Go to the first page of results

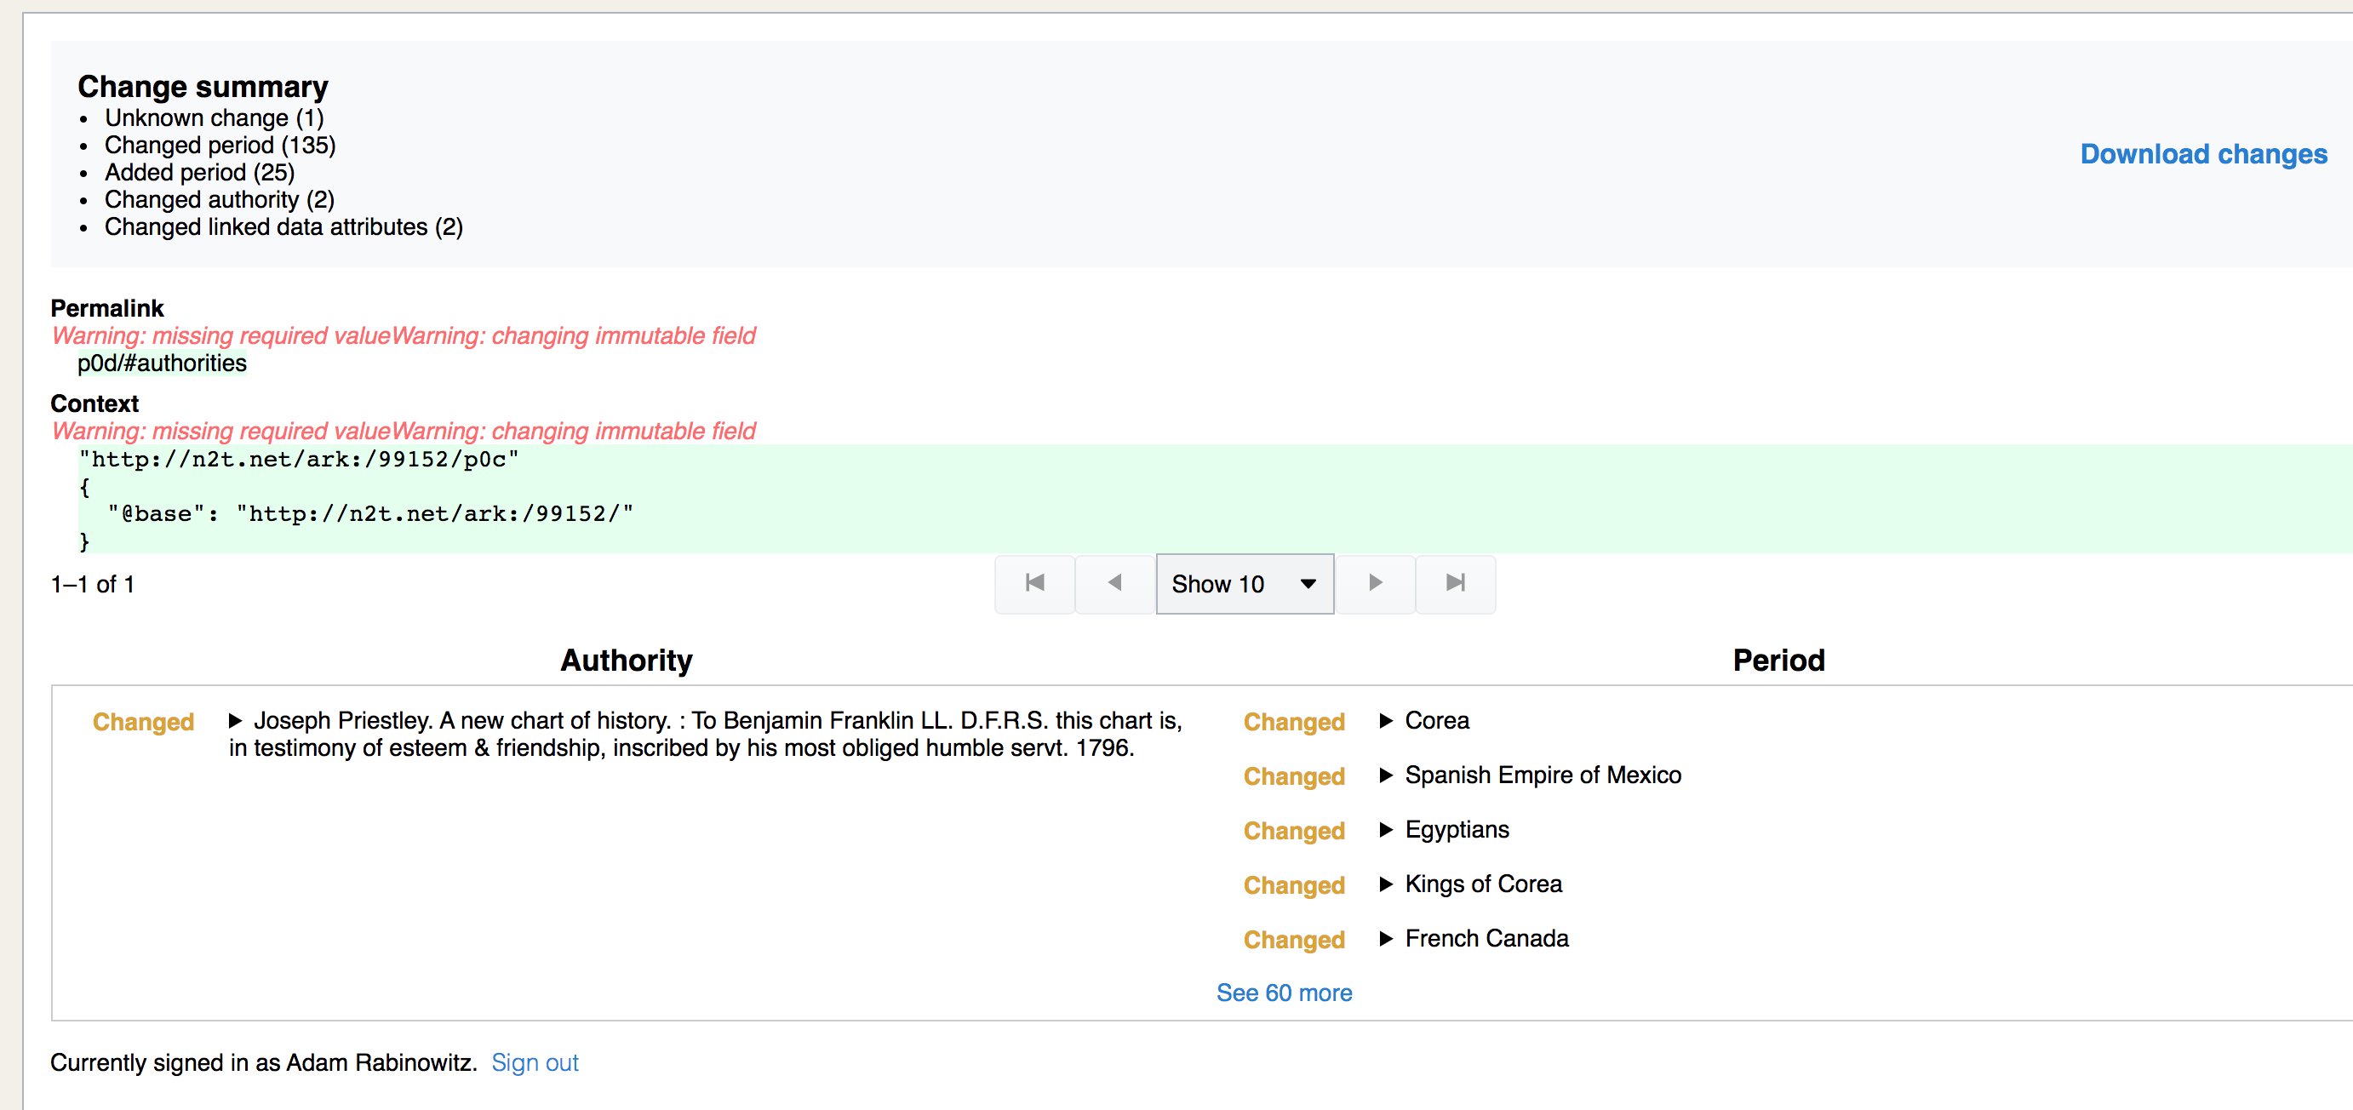[1034, 584]
